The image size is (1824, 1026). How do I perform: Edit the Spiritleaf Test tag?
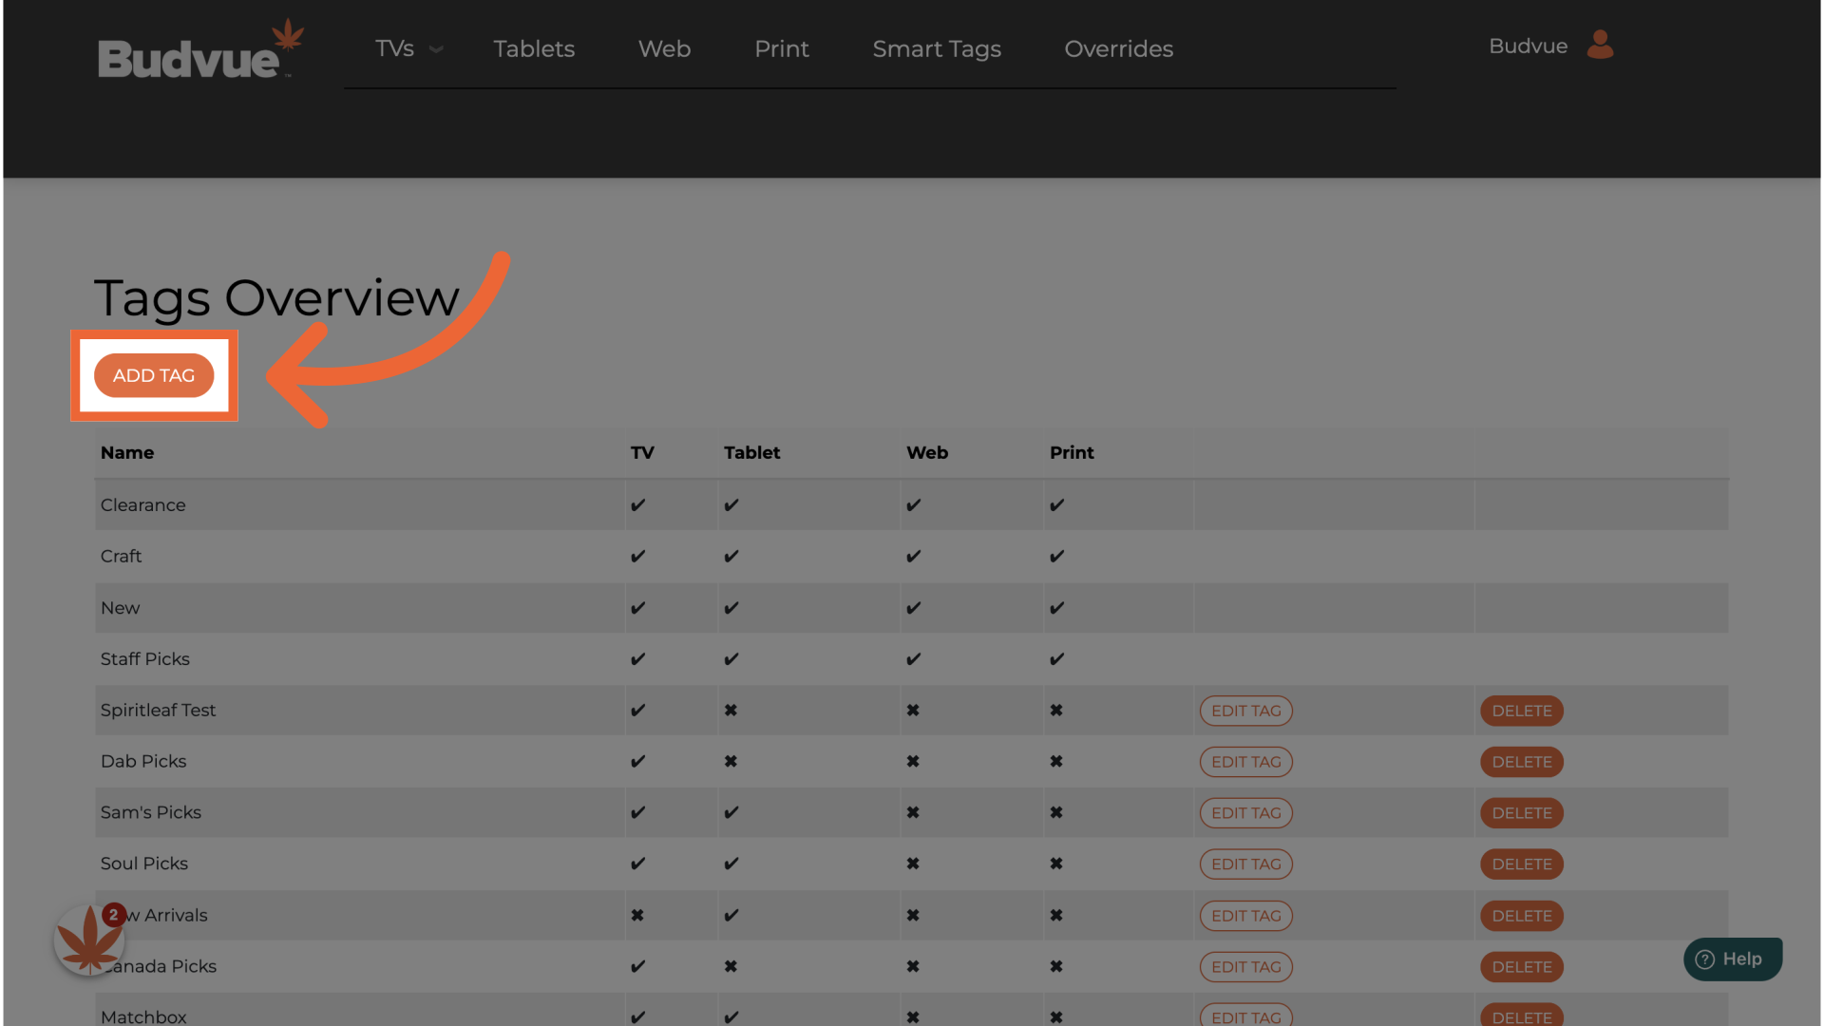click(1245, 711)
